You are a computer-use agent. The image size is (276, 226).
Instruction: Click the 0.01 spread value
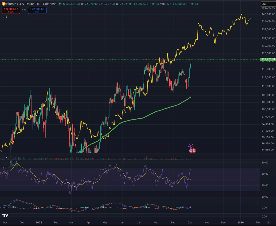[24, 10]
